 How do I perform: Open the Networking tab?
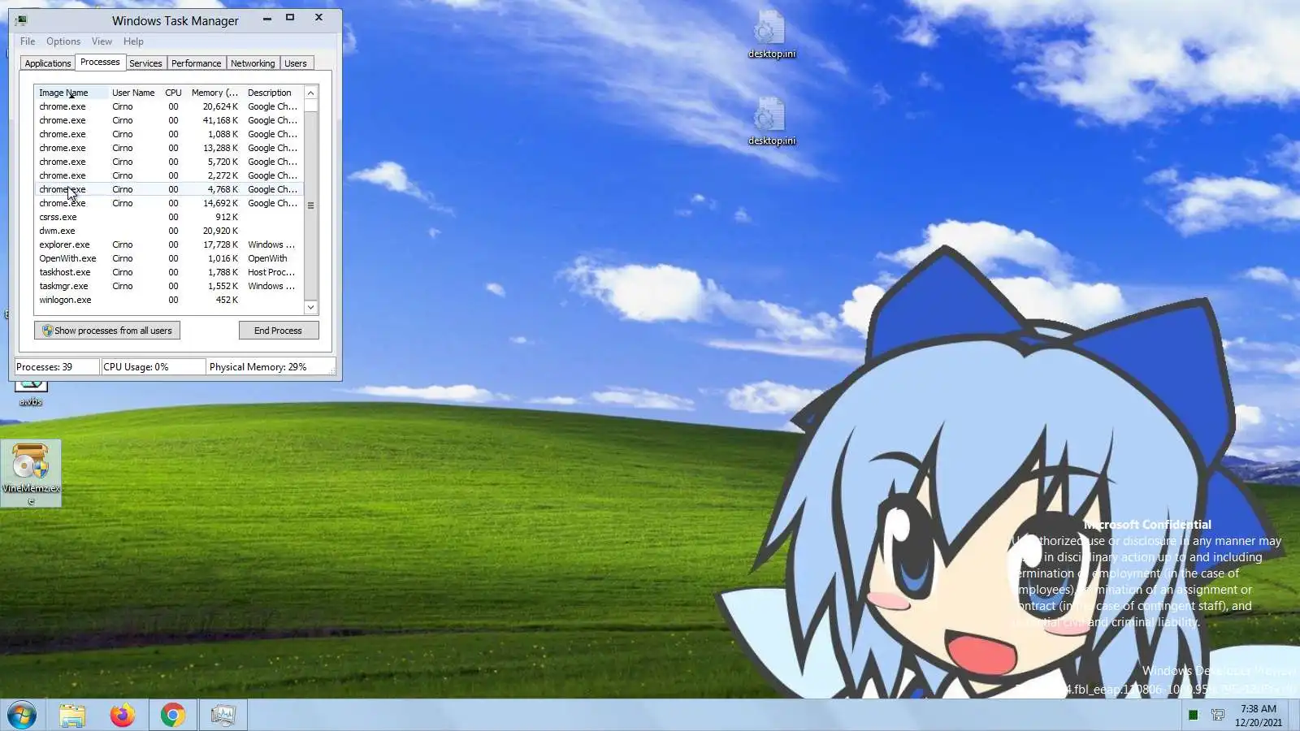253,63
